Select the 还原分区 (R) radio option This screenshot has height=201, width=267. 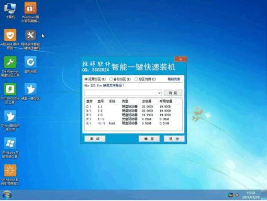(x=95, y=79)
